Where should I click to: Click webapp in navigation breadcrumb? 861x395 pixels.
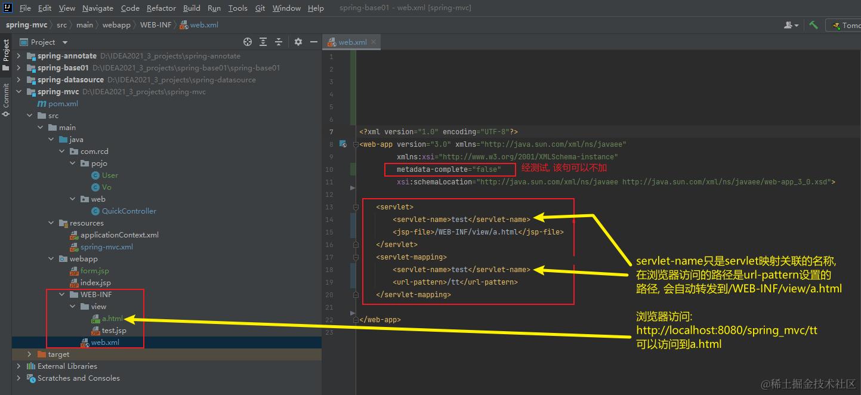tap(116, 25)
